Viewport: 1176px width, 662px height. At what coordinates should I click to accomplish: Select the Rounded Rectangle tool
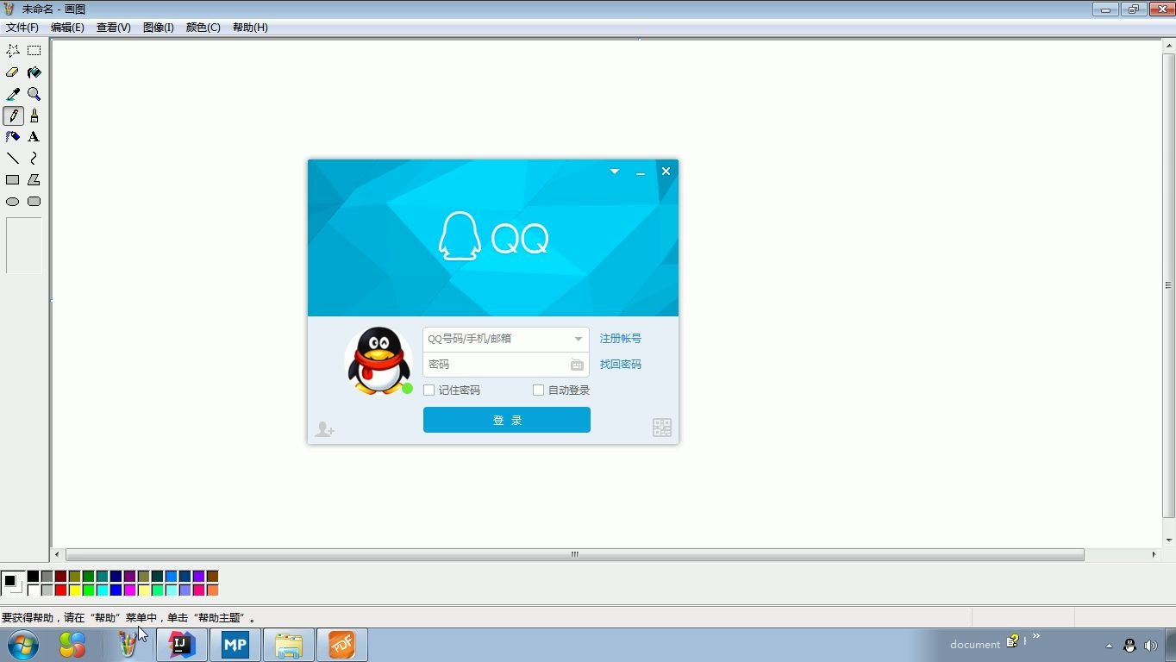point(34,202)
